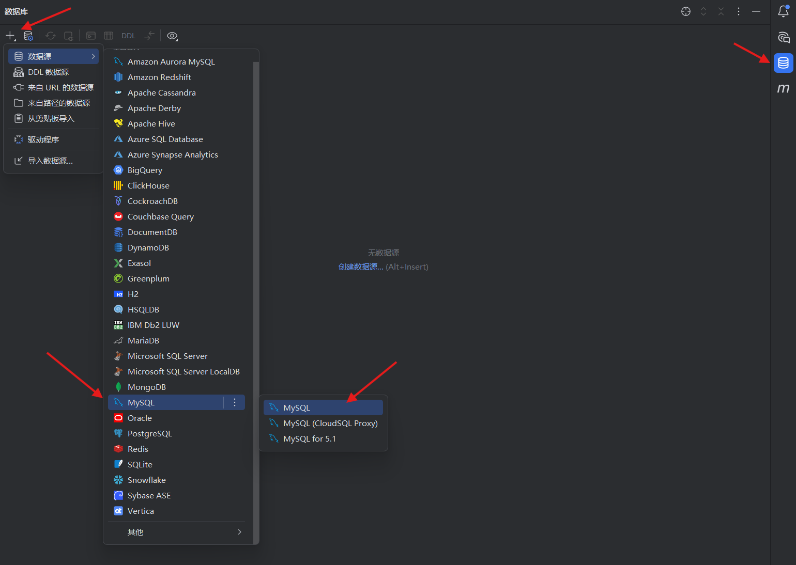This screenshot has width=796, height=565.
Task: Open the query console icon
Action: point(91,36)
